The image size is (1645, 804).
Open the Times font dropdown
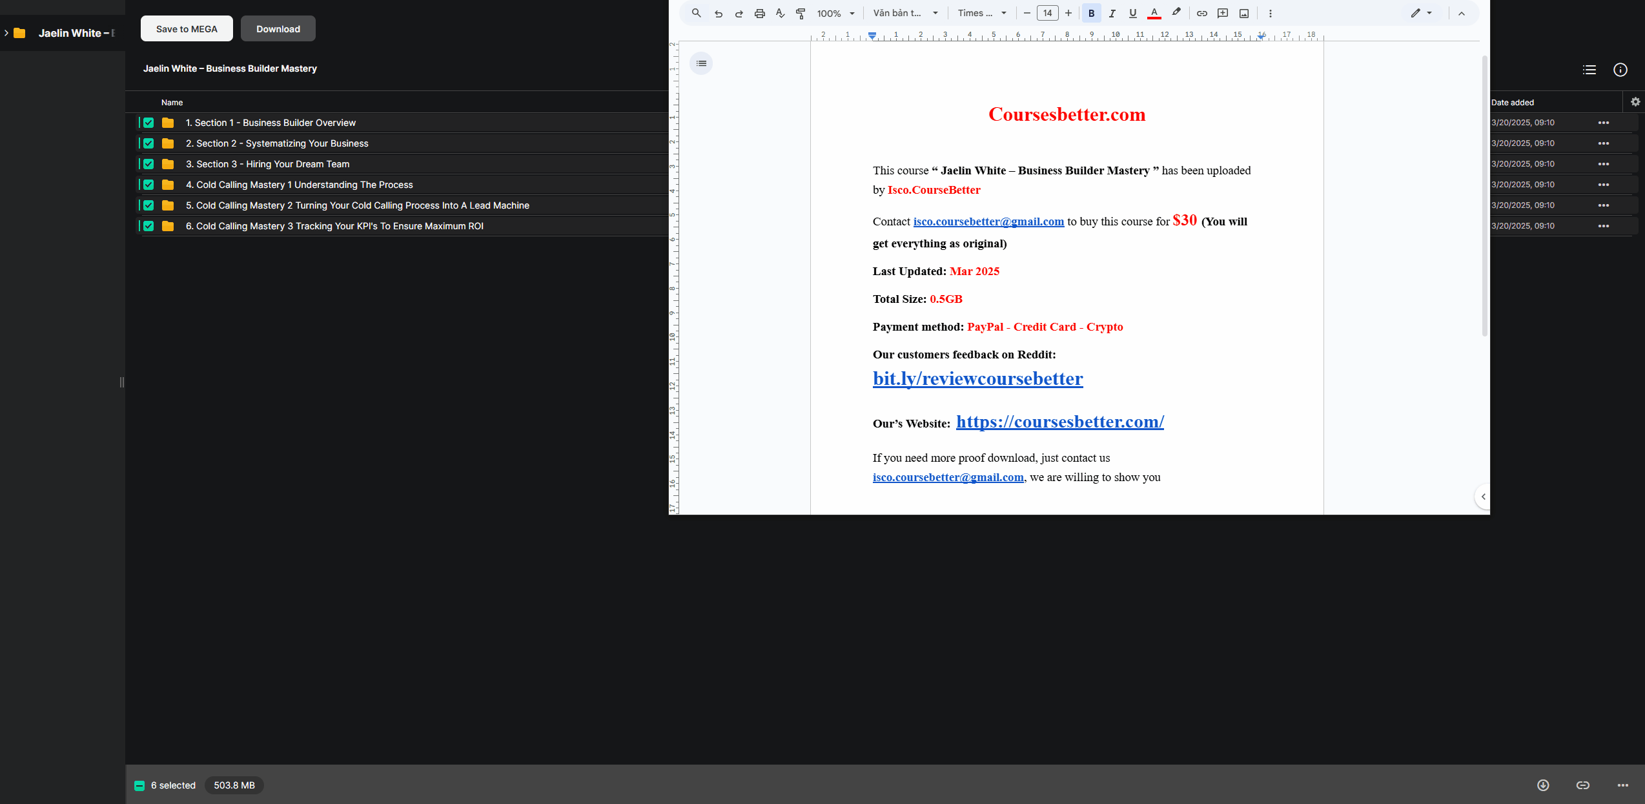click(x=982, y=13)
